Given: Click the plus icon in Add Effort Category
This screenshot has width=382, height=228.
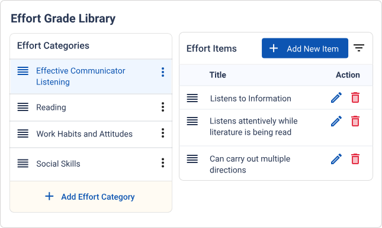Looking at the screenshot, I should tap(49, 196).
